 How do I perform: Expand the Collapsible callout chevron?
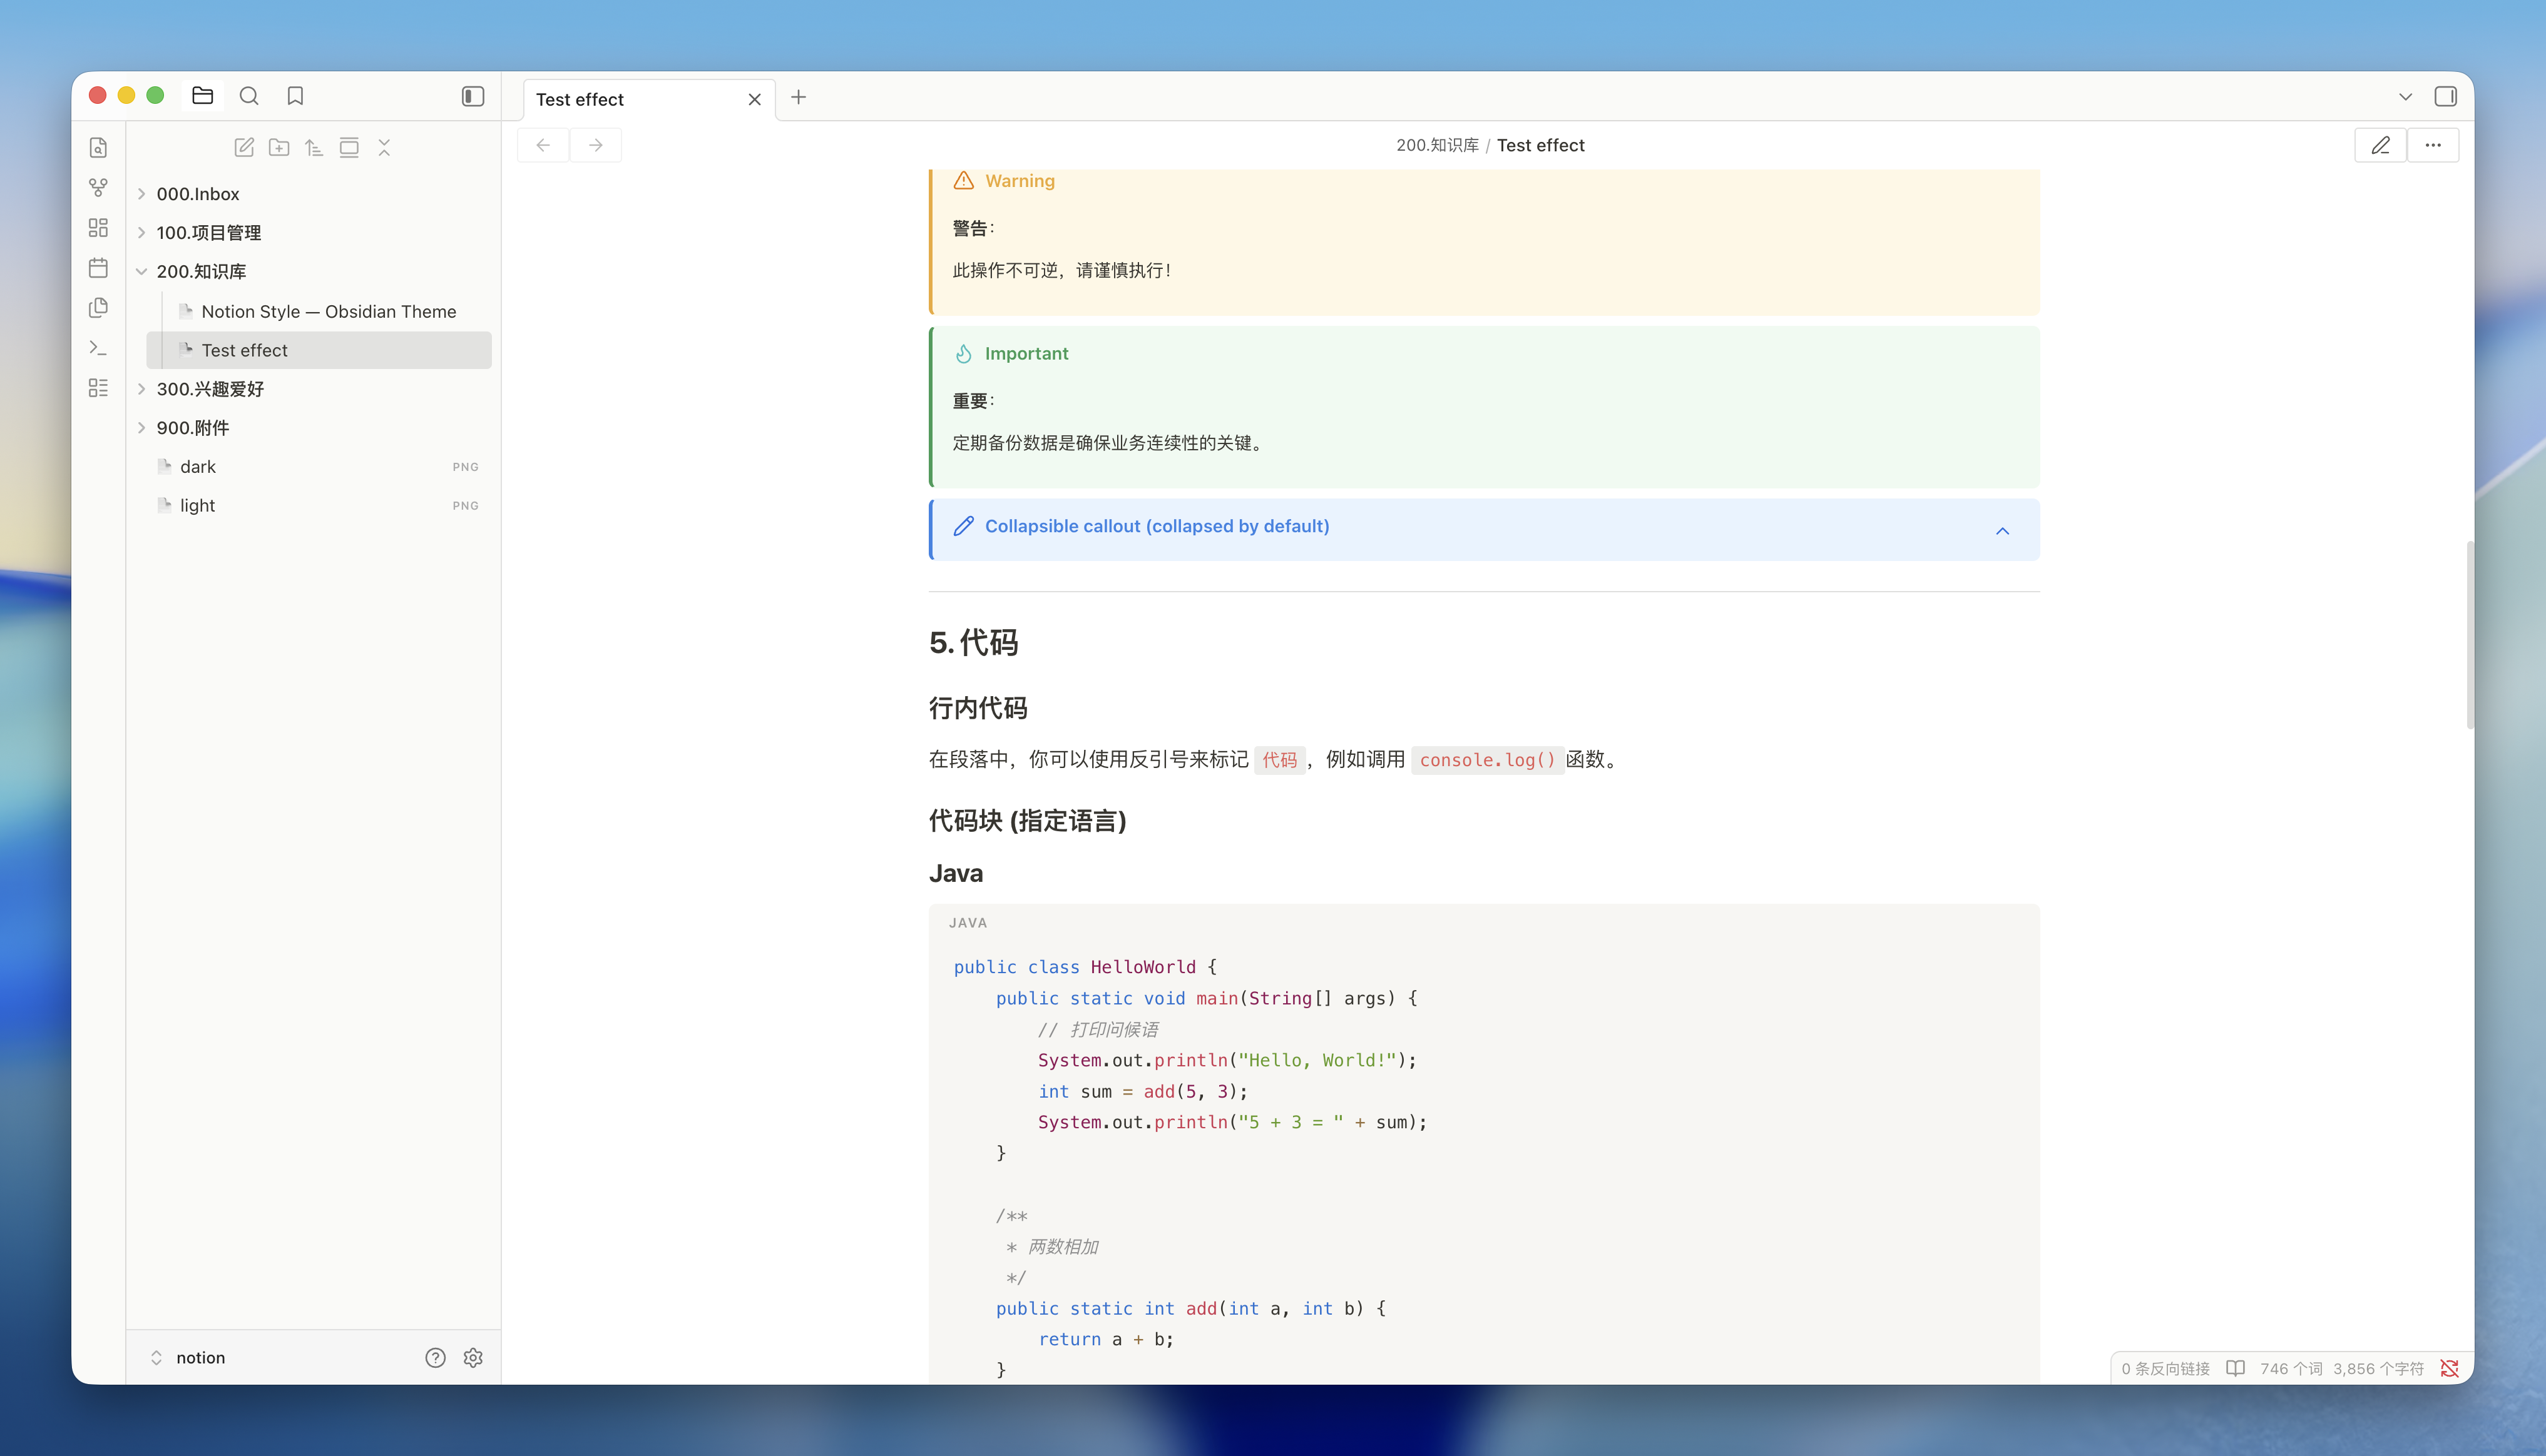tap(2002, 531)
